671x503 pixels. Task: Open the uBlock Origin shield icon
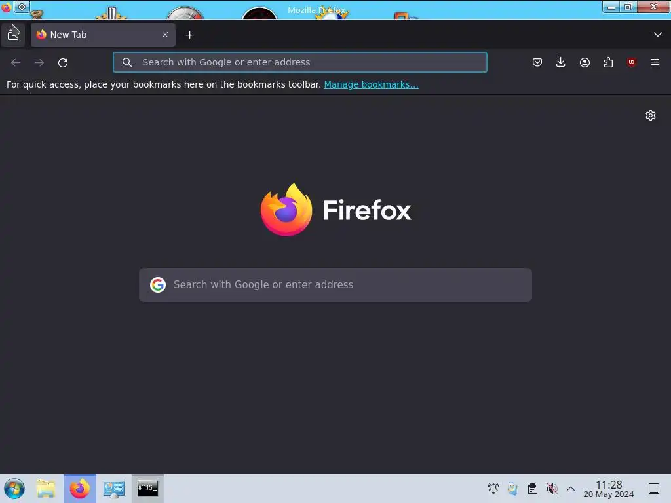(x=632, y=62)
